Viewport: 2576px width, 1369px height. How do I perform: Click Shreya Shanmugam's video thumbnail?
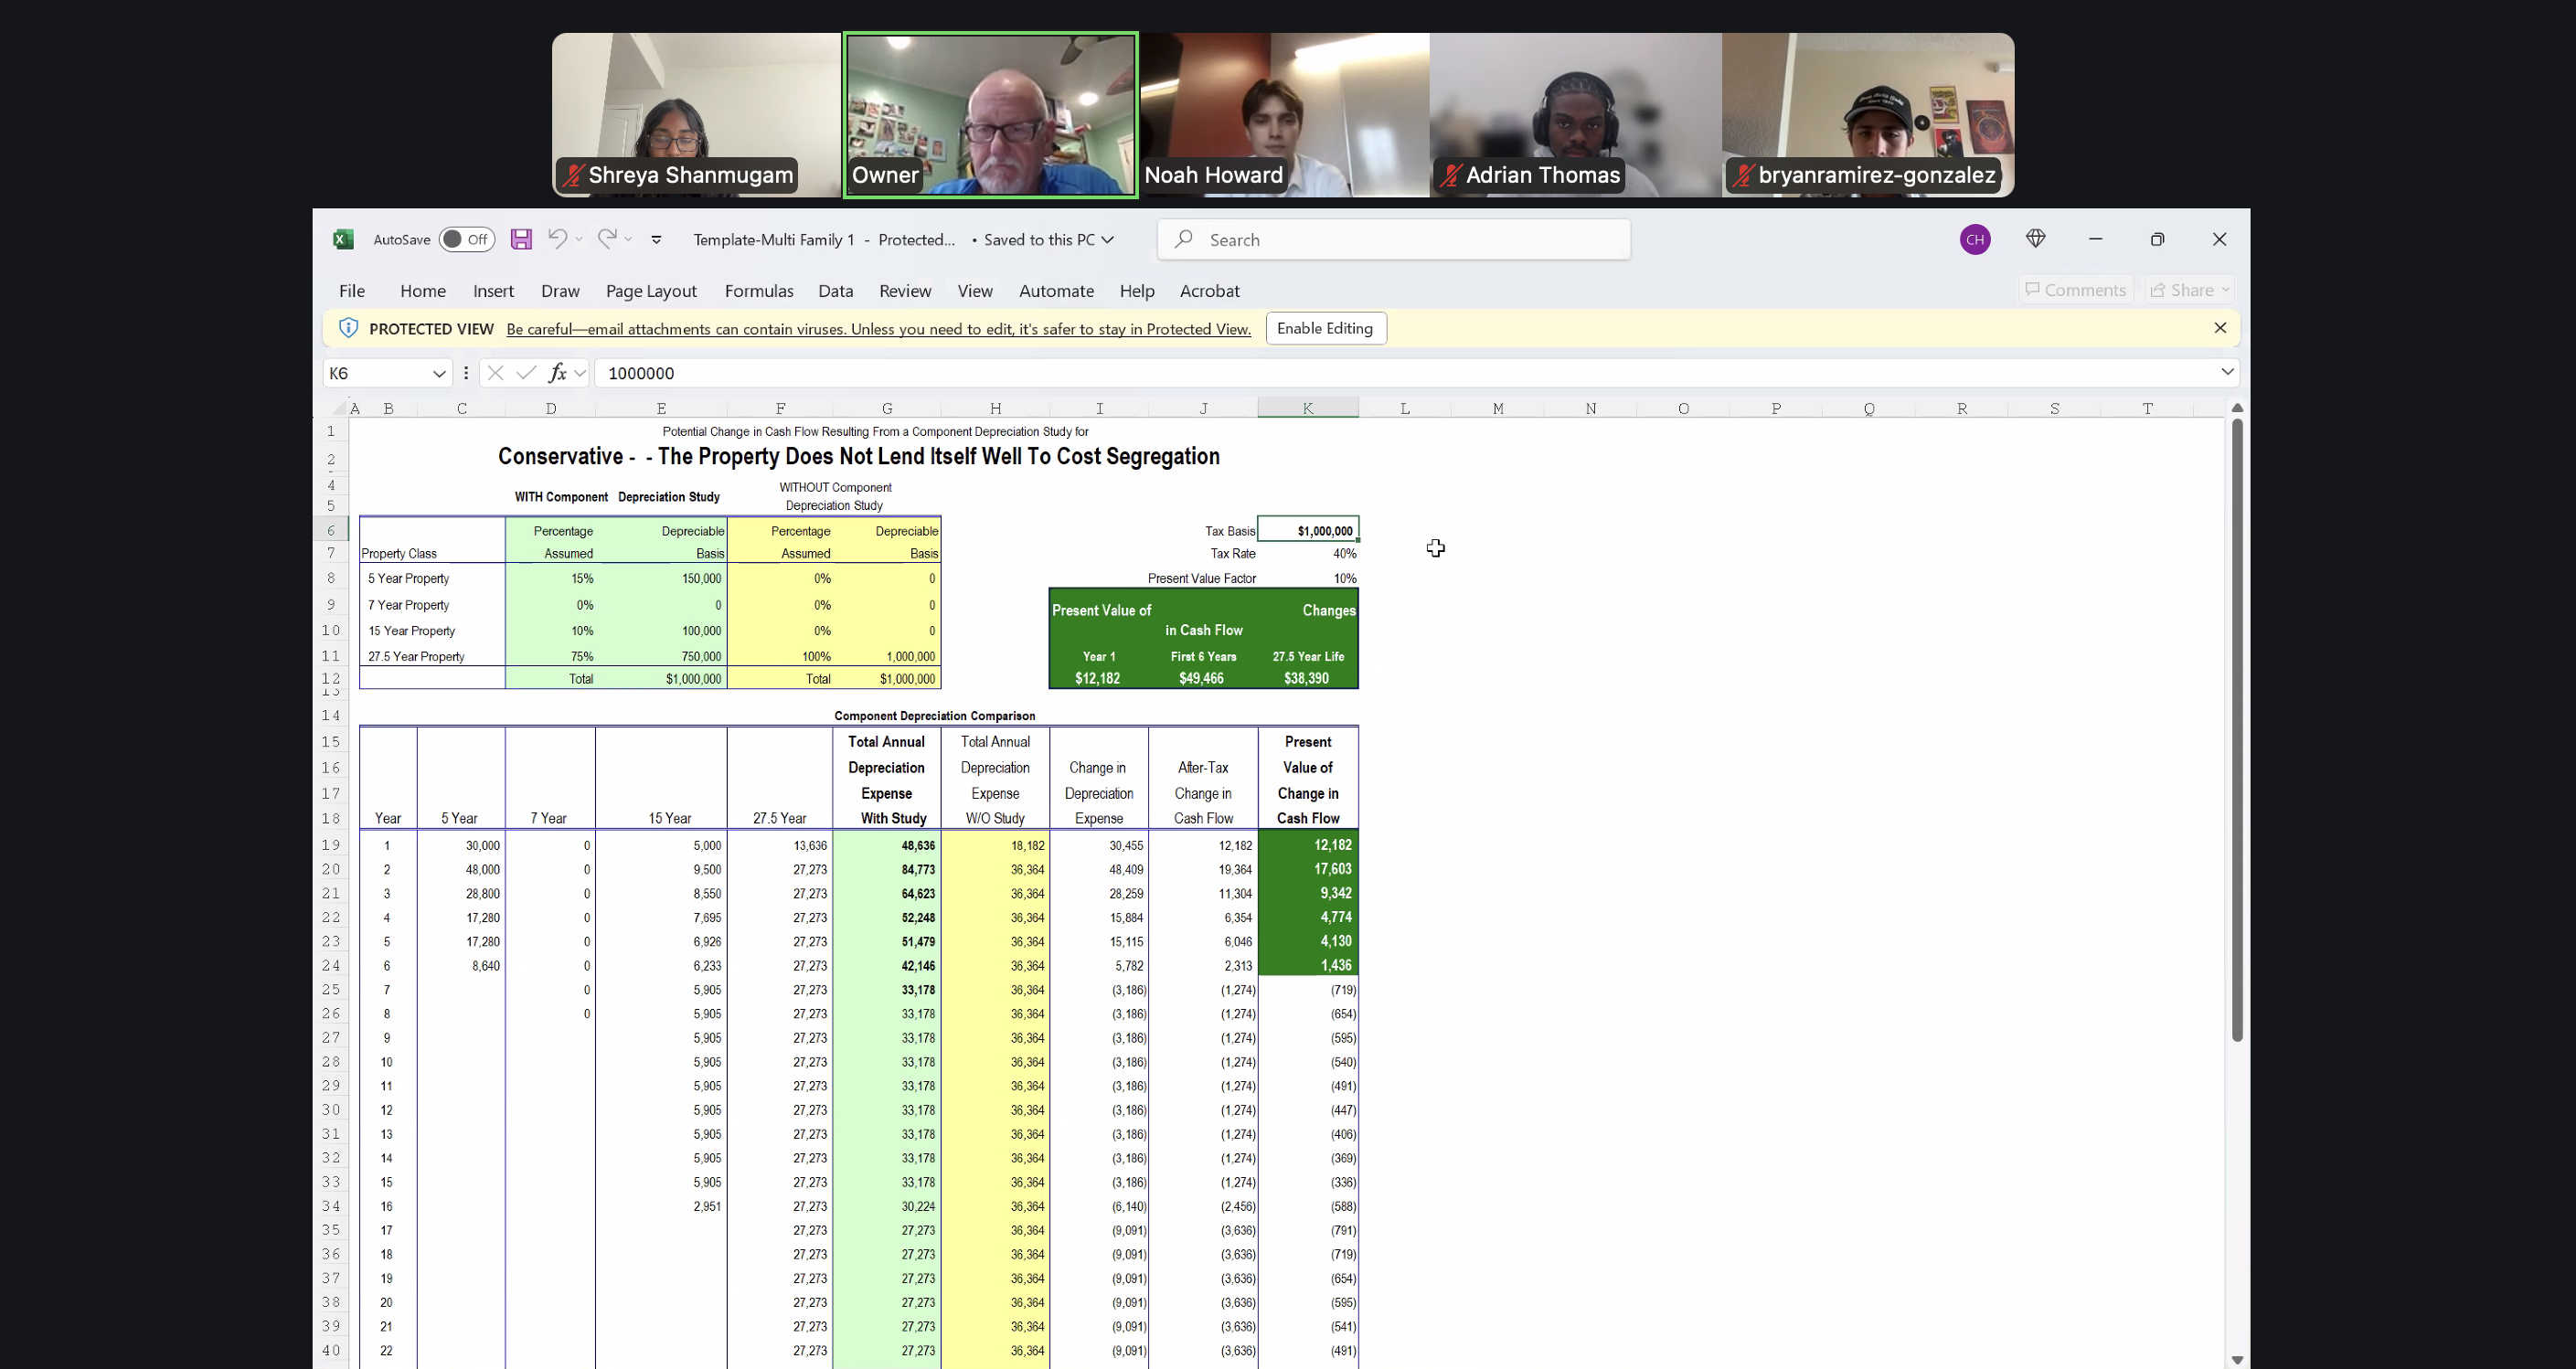(x=697, y=115)
